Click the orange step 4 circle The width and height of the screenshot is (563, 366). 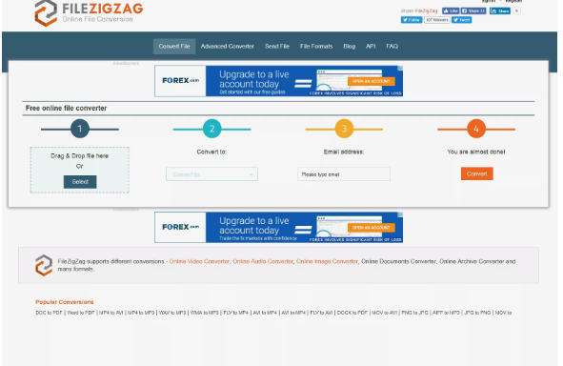(x=476, y=129)
